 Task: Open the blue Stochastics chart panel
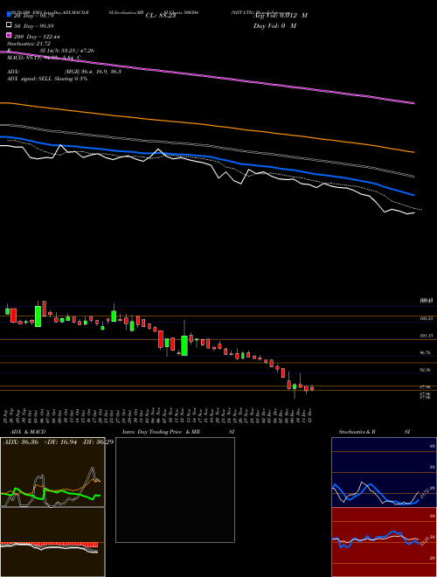(384, 472)
